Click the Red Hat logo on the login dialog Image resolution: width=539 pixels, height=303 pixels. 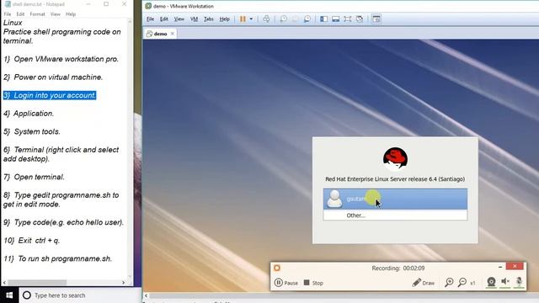(x=395, y=159)
